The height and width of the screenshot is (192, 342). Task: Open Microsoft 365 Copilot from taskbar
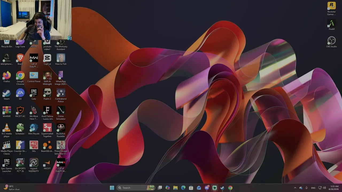pos(168,188)
